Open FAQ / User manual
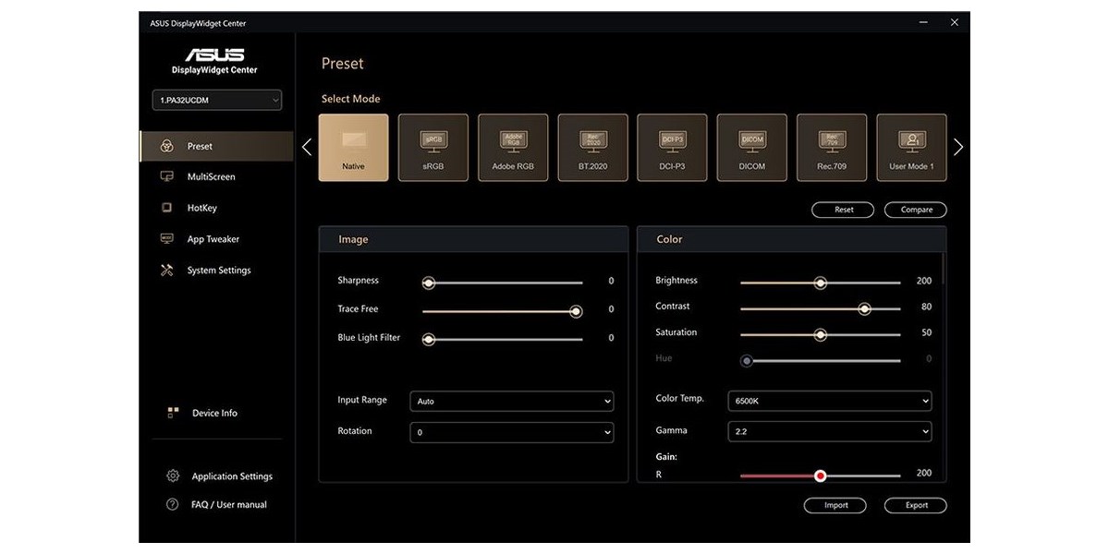The width and height of the screenshot is (1109, 554). coord(229,504)
